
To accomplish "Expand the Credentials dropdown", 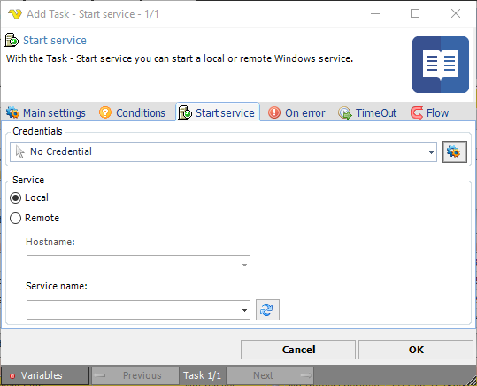I will [x=431, y=151].
